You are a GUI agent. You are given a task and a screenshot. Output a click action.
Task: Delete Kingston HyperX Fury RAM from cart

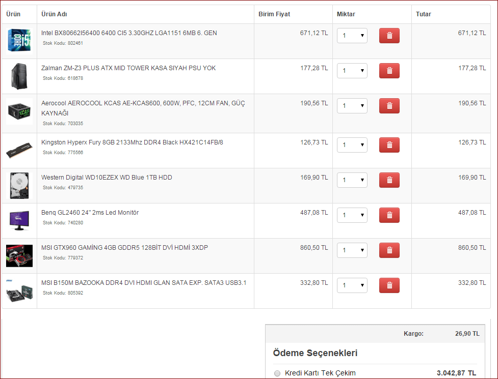point(389,145)
